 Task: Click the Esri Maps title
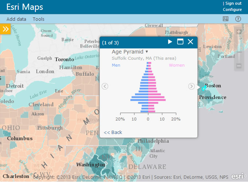click(x=25, y=7)
